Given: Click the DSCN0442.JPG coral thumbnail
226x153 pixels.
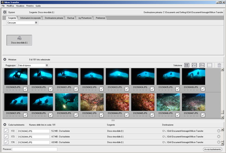Looking at the screenshot, I should [x=92, y=102].
